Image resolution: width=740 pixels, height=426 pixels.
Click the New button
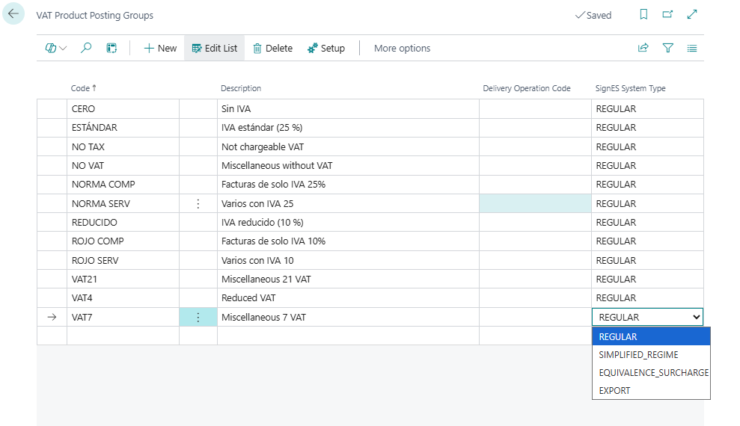coord(160,48)
